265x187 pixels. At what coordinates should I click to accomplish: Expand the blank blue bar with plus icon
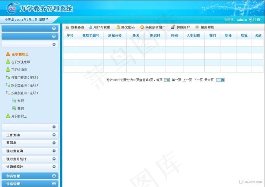[54, 28]
